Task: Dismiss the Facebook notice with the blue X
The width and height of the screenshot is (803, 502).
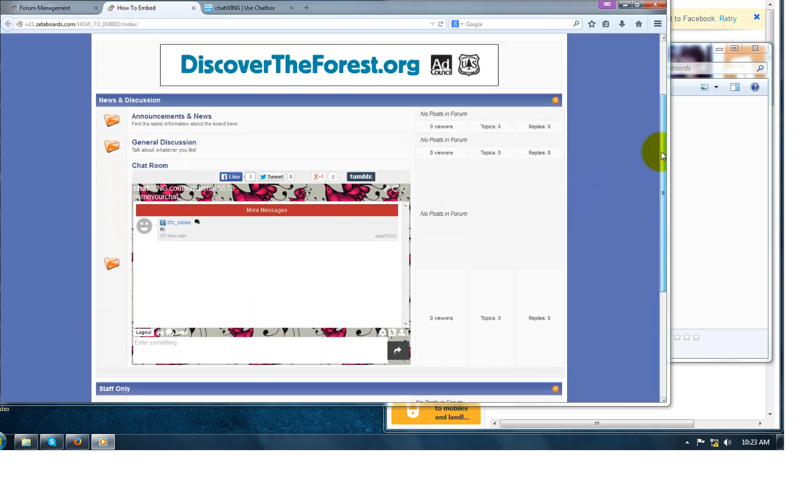Action: tap(757, 17)
